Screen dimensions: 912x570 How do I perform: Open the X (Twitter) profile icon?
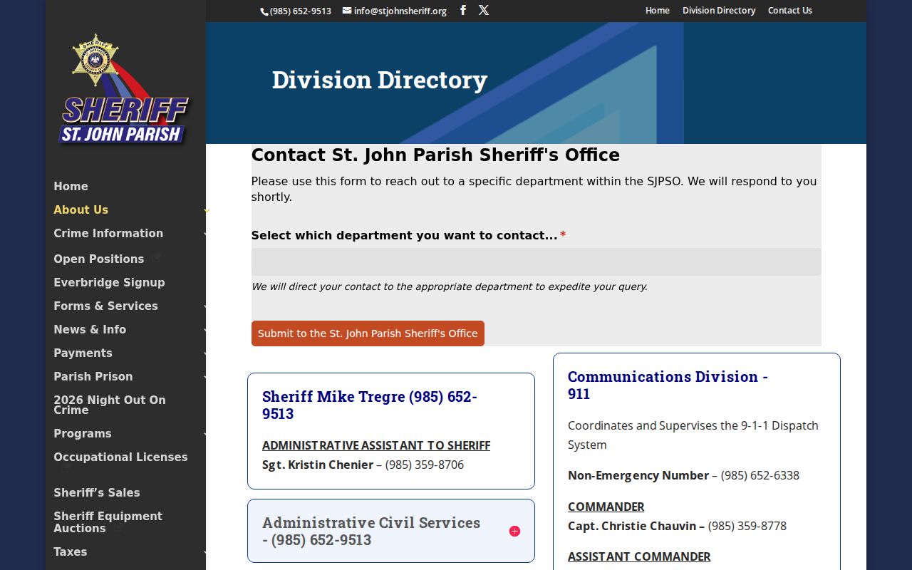pyautogui.click(x=484, y=10)
